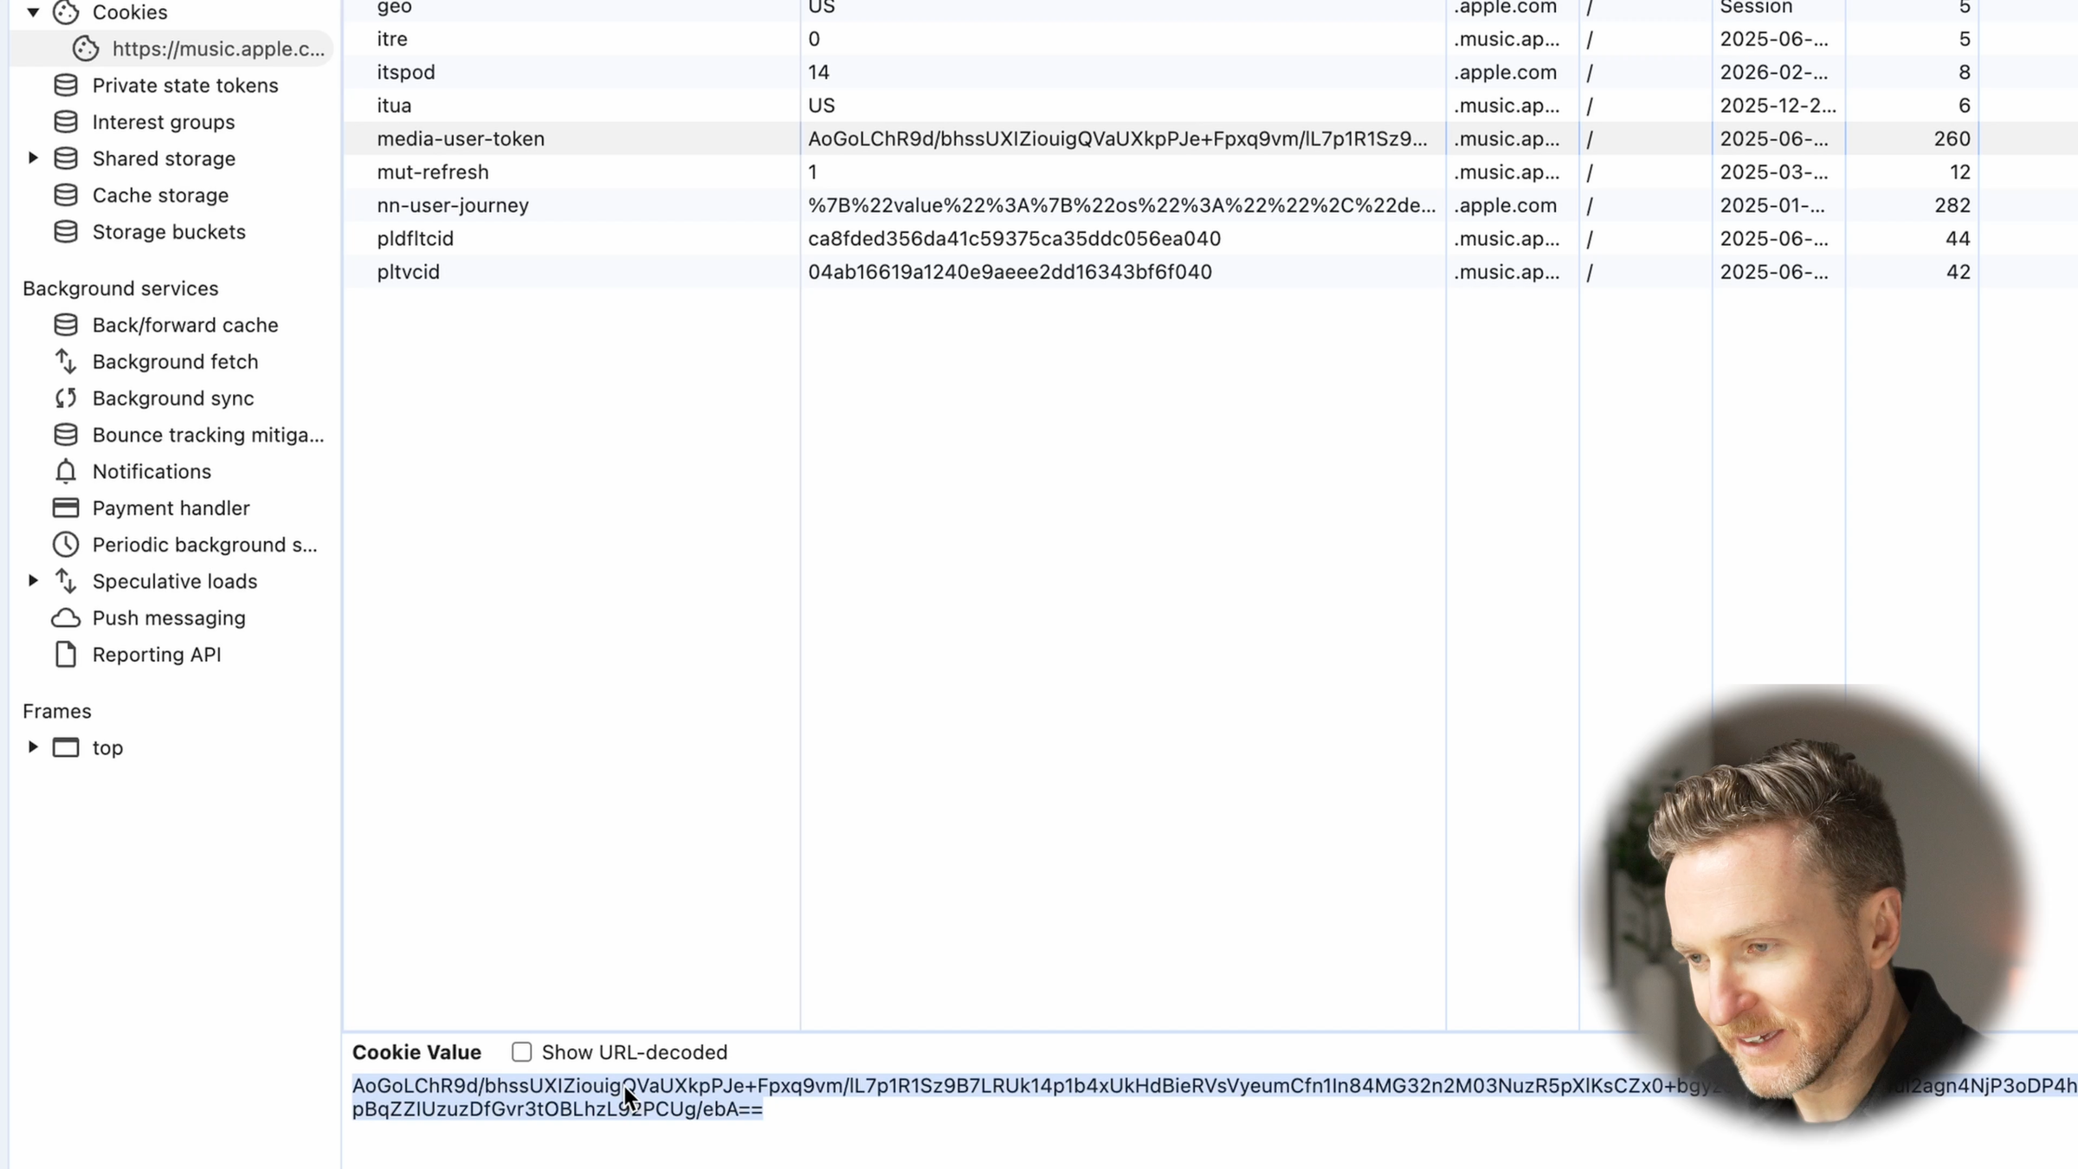Open Storage buckets entry

168,232
